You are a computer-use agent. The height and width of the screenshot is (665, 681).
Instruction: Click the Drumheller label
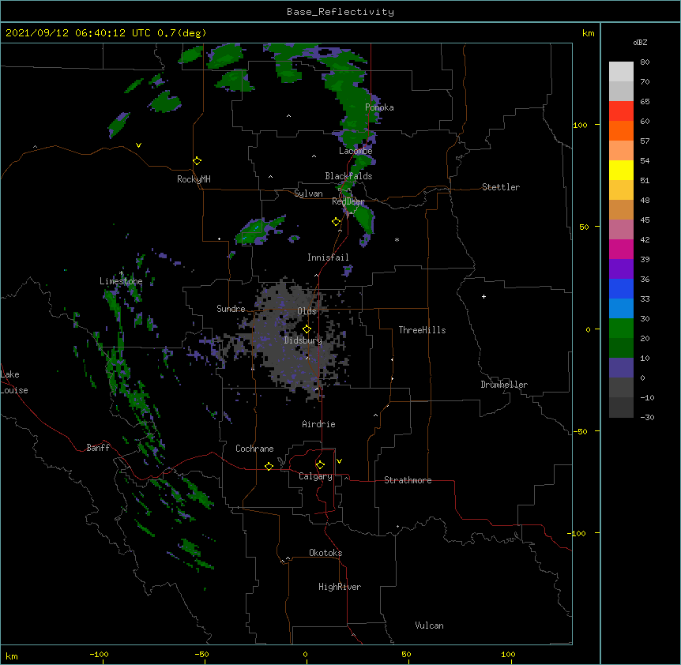504,385
